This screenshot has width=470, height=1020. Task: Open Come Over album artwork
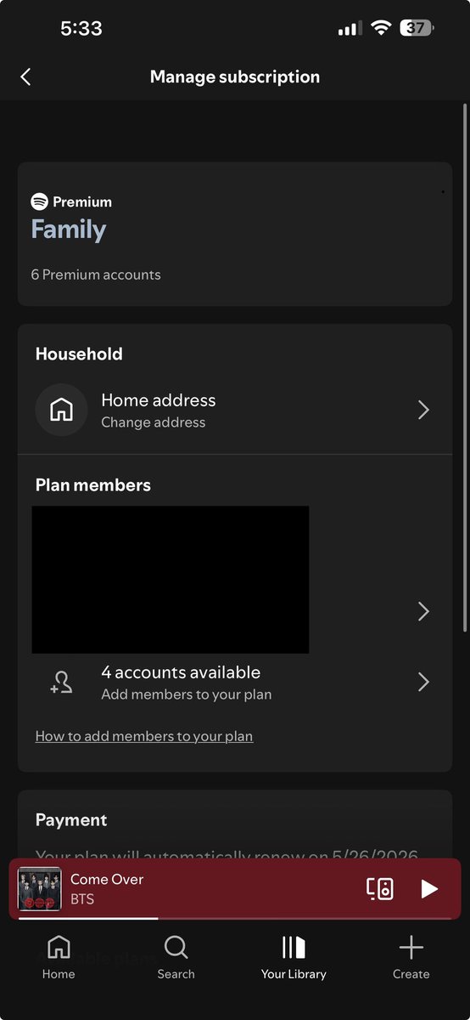click(x=40, y=889)
